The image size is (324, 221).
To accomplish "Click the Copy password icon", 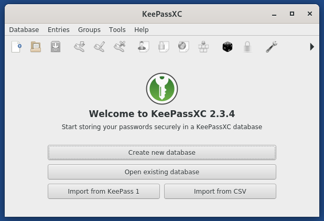I will (x=164, y=47).
